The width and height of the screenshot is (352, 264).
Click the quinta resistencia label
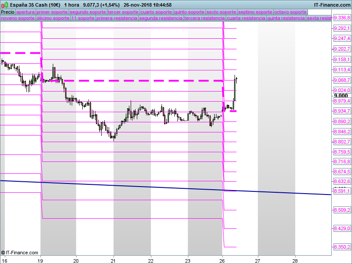click(x=286, y=18)
